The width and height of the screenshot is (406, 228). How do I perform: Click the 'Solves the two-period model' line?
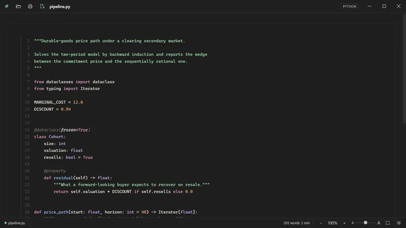click(x=121, y=55)
